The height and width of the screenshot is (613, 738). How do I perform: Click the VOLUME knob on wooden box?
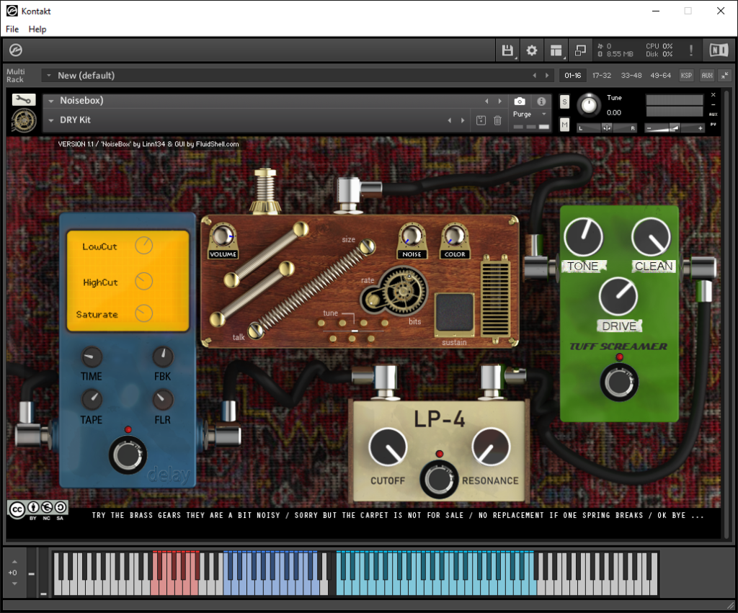(x=223, y=236)
